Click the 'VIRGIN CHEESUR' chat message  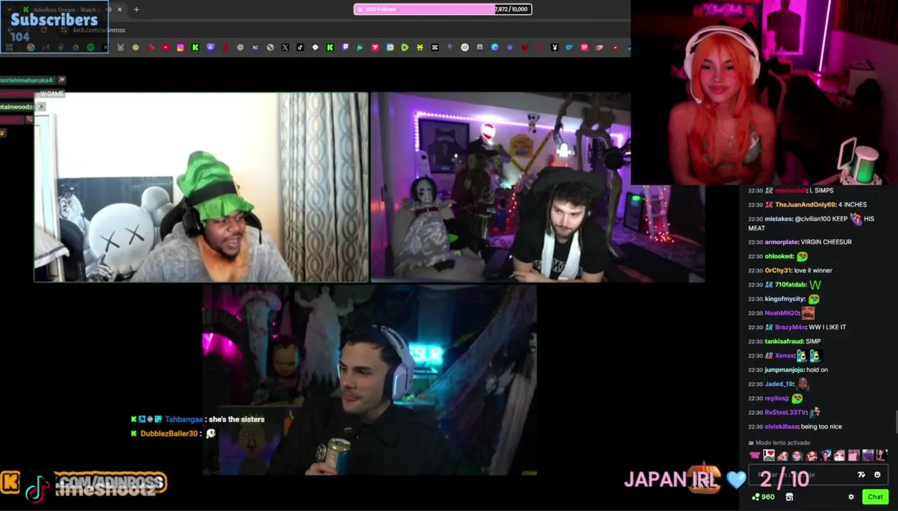pyautogui.click(x=826, y=242)
